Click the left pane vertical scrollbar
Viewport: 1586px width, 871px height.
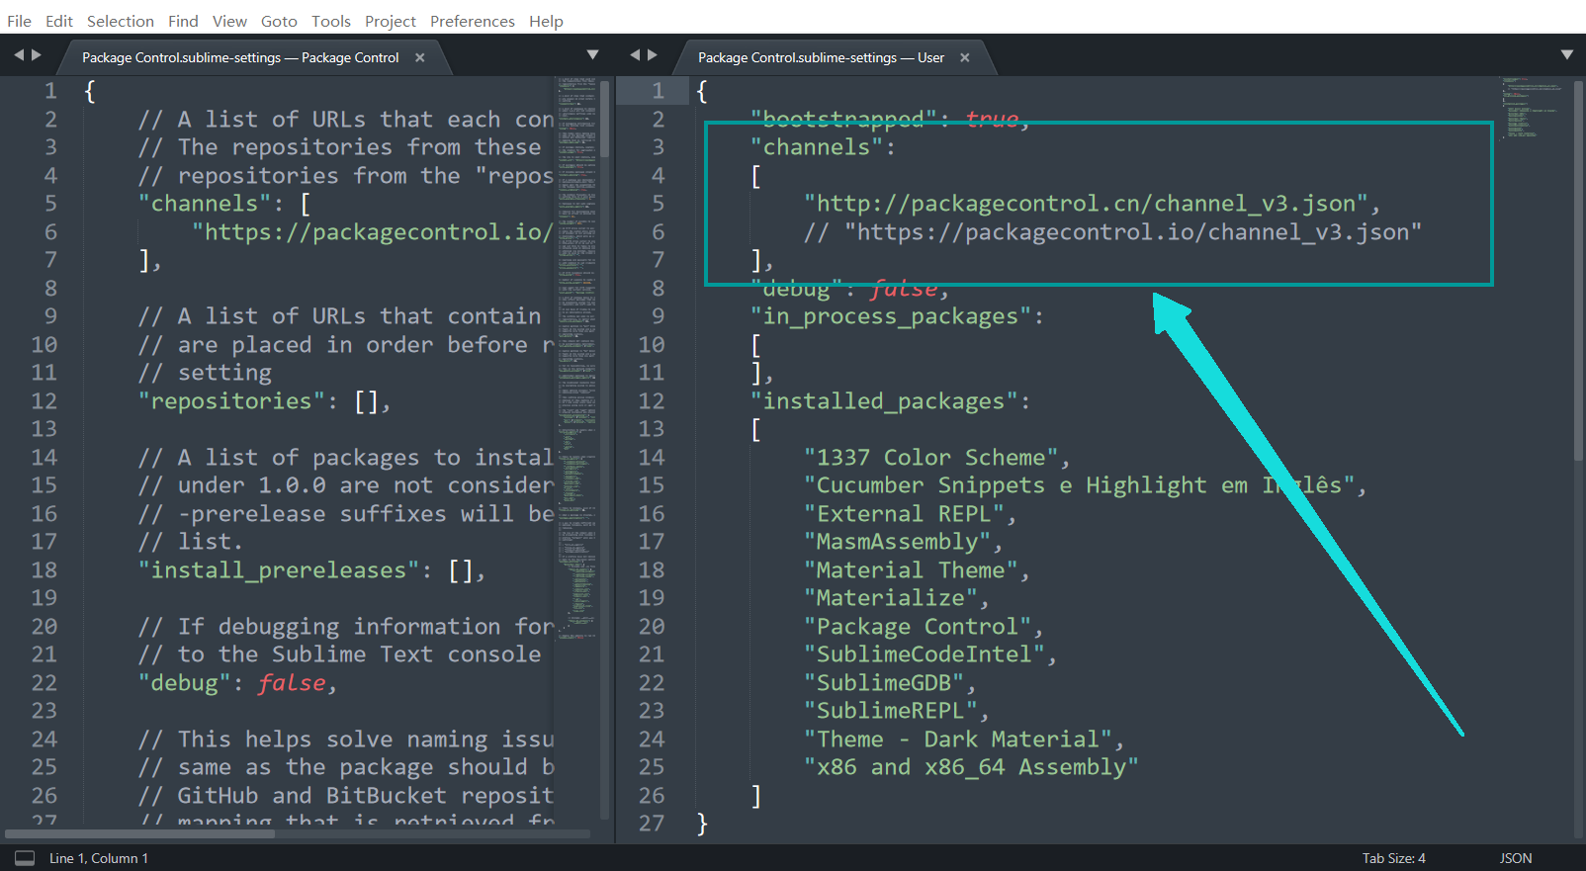click(605, 119)
